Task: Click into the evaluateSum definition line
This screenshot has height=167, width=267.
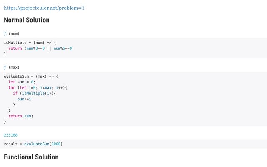Action: tap(31, 76)
